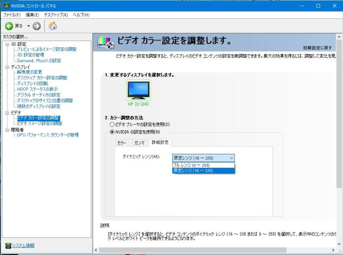Switch to the ガンマ tab
343x255 pixels.
[140, 143]
